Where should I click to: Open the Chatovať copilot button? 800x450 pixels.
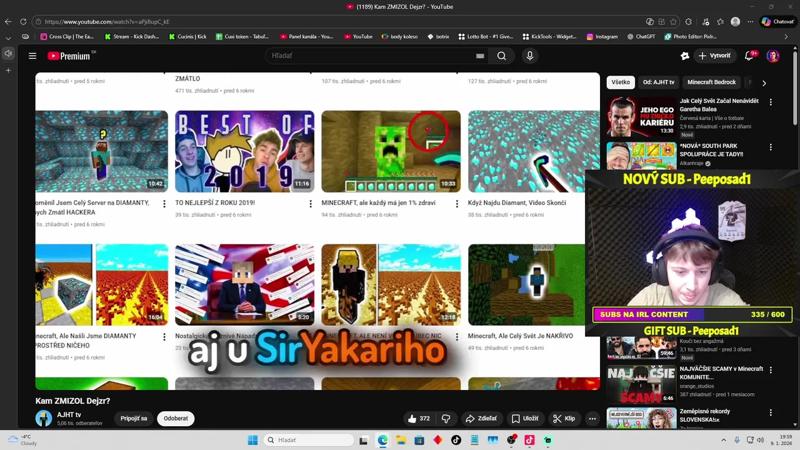[x=777, y=22]
